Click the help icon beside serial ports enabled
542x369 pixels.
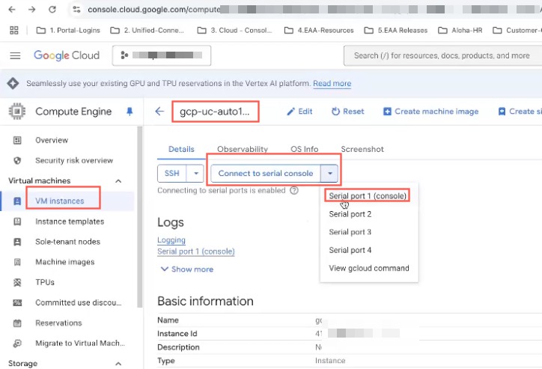click(x=294, y=191)
